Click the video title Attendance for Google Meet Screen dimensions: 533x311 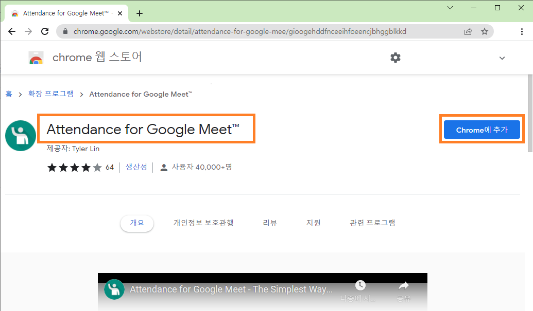231,289
